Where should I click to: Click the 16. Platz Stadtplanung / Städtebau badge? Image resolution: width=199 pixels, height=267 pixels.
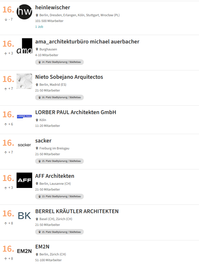(59, 97)
